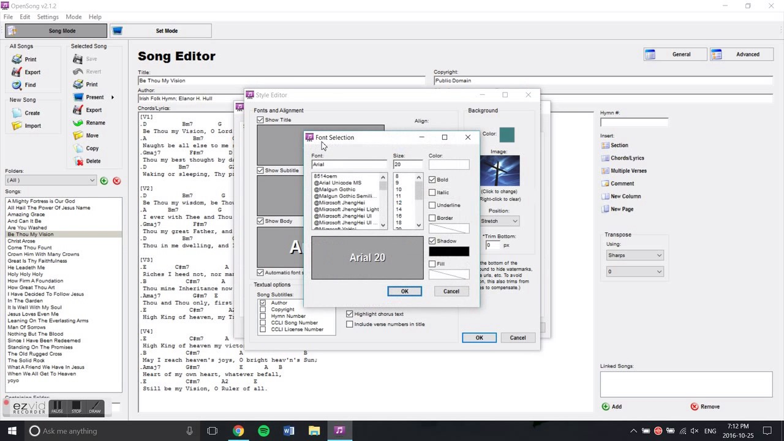The width and height of the screenshot is (784, 441).
Task: Click the Export icon under All Songs
Action: coord(17,72)
